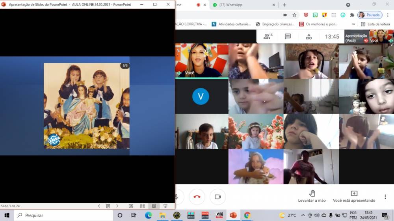Viewport: 394px width, 221px height.
Task: Go to previous slide in PowerPoint status bar
Action: [99, 206]
